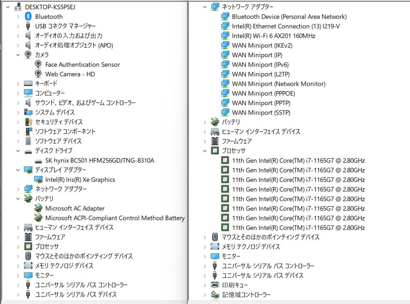The width and height of the screenshot is (410, 304).
Task: Select left pane ファームウェア category label
Action: click(x=50, y=237)
